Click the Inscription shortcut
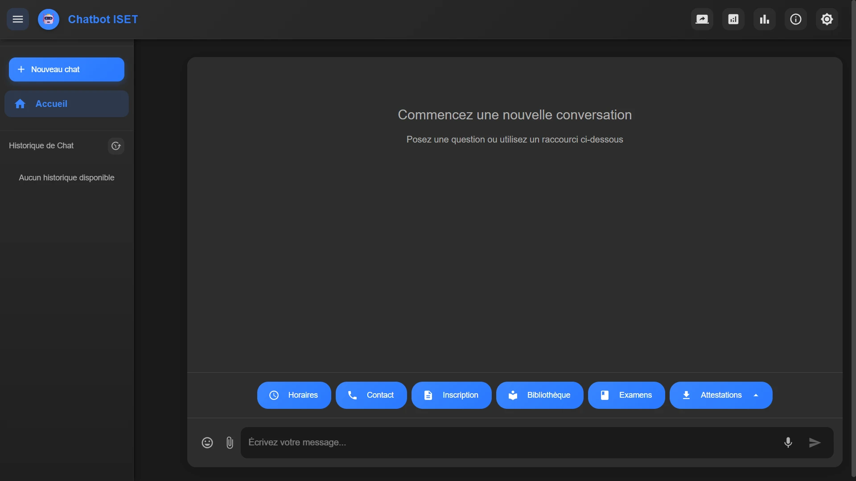 451,395
